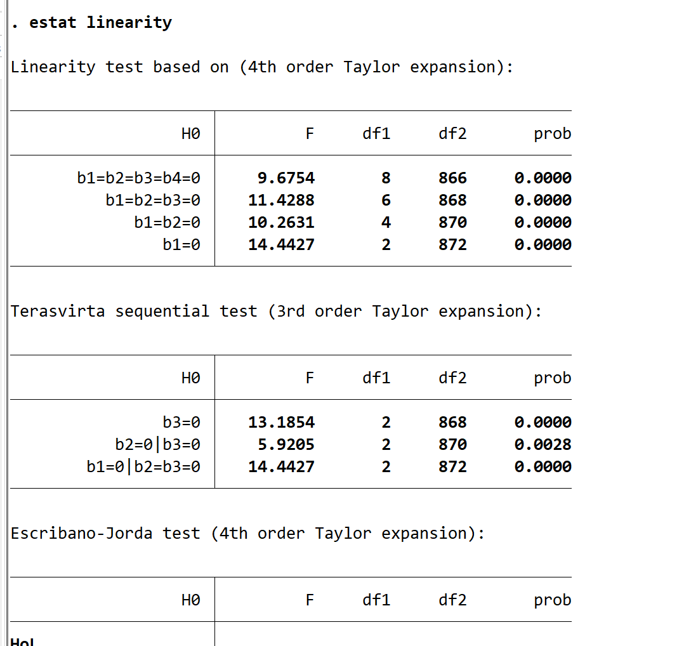691x646 pixels.
Task: Click the F value 5.9205
Action: coord(286,445)
